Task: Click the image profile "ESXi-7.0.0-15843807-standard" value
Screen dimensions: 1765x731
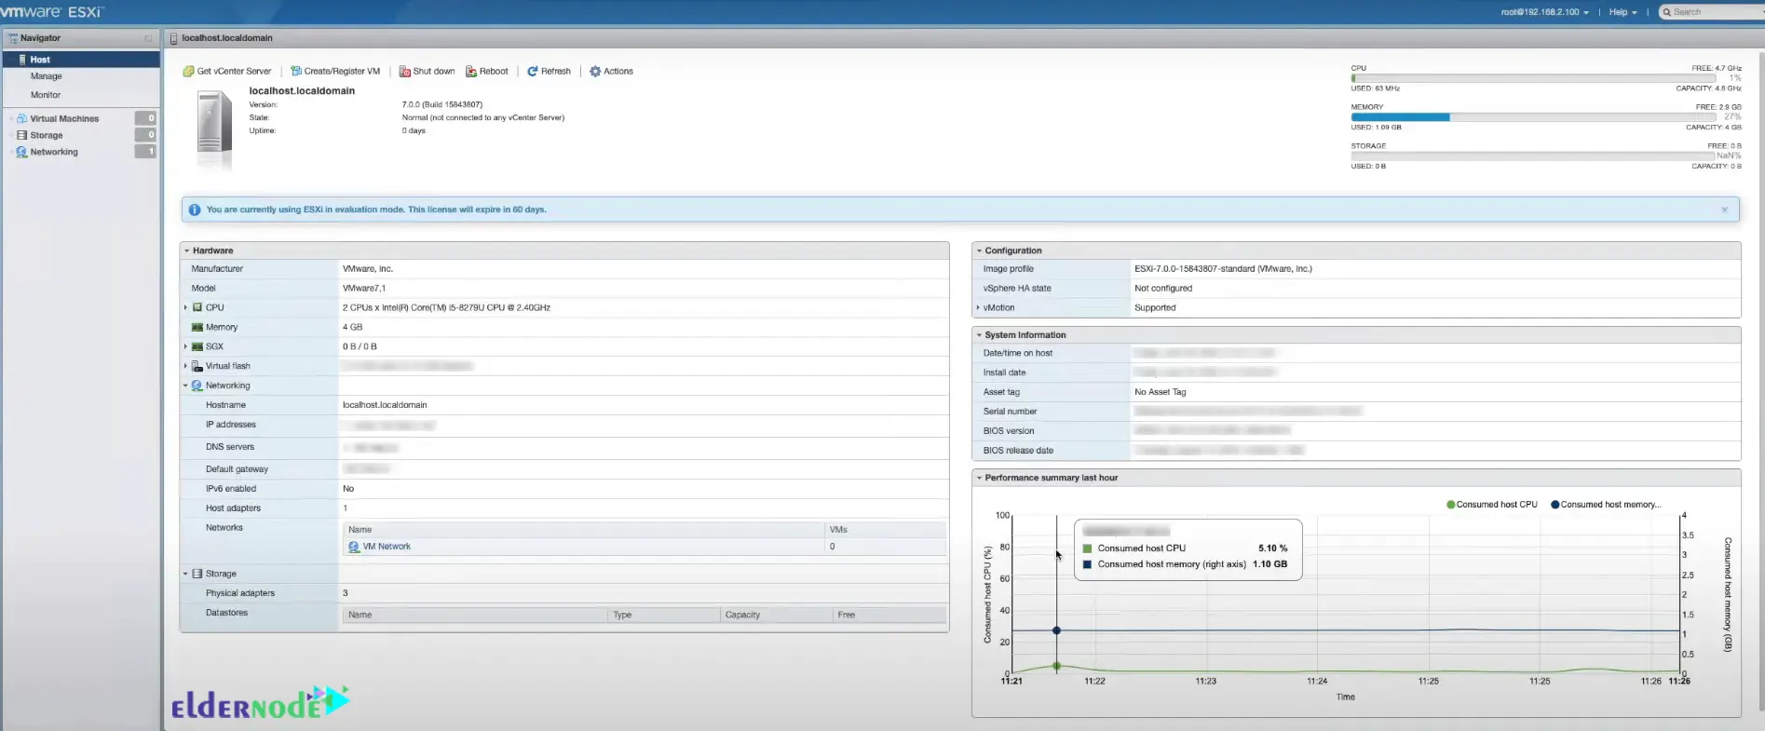Action: coord(1223,269)
